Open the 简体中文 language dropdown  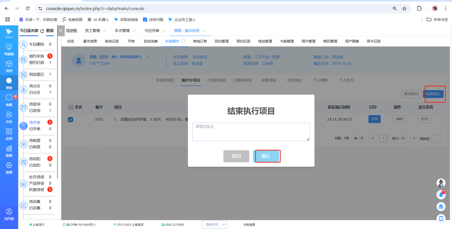[214, 224]
